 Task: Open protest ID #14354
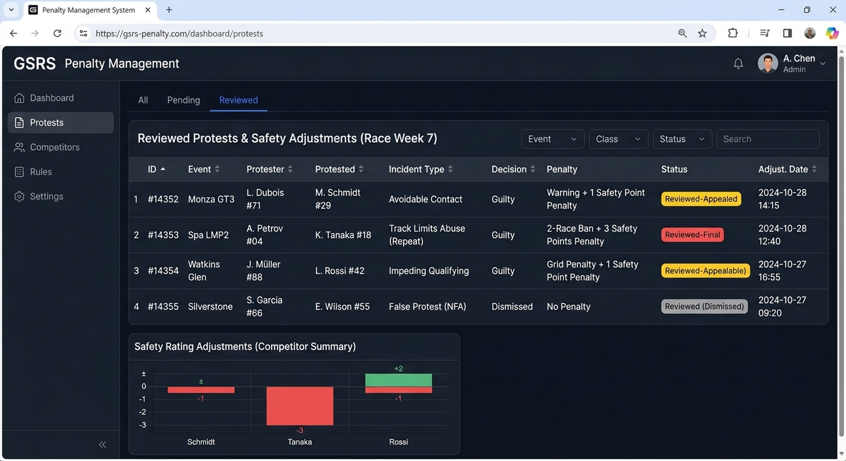(x=163, y=271)
